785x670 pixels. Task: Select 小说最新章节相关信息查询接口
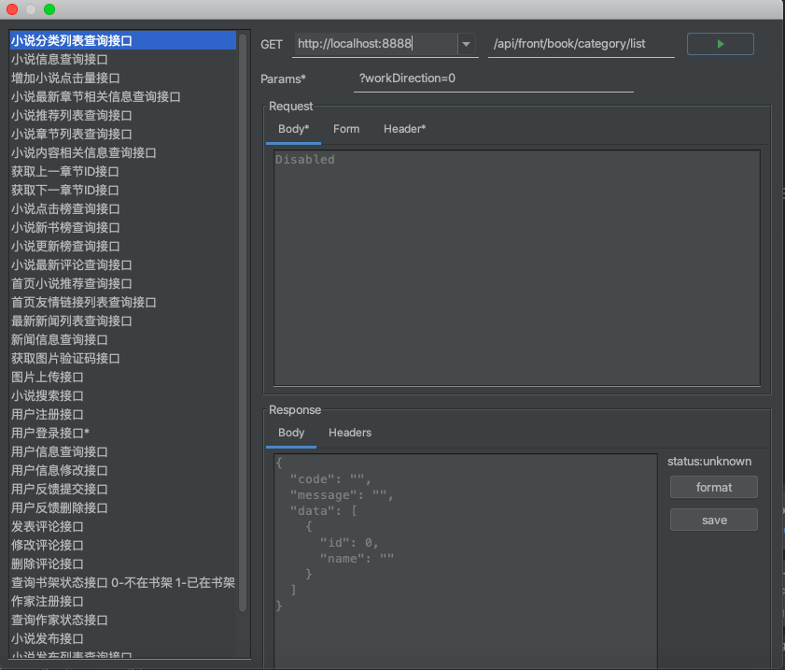[x=123, y=97]
